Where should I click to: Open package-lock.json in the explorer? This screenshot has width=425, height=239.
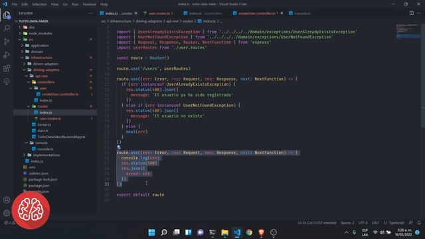pos(42,179)
